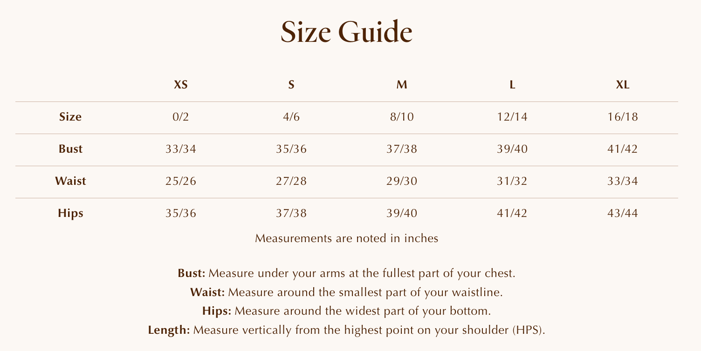Select the 43/44 hips cell
The height and width of the screenshot is (351, 701).
623,213
